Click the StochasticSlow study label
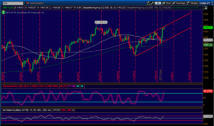Viewport: 214px width, 126px height. click(30, 86)
